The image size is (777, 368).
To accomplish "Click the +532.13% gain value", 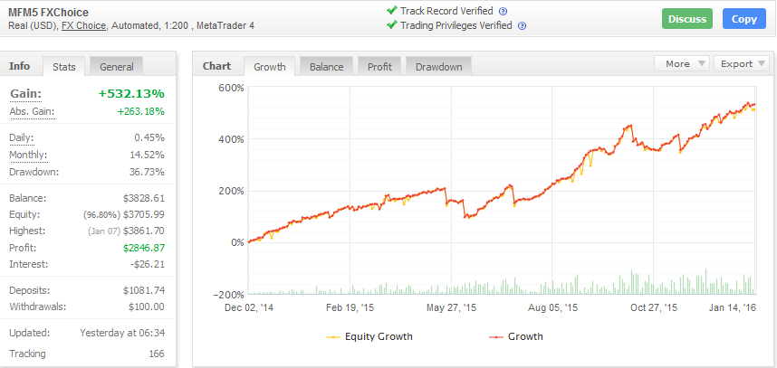I will pos(132,94).
